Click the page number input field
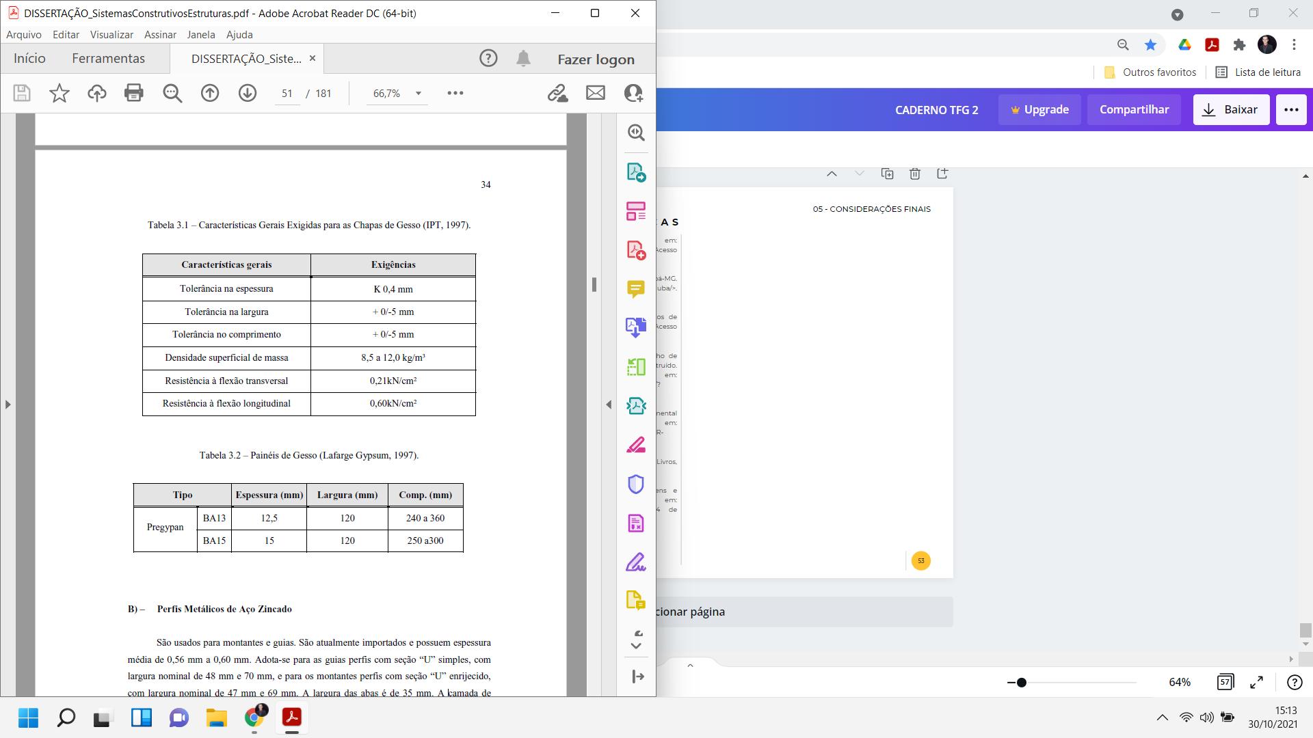1313x738 pixels. [287, 94]
